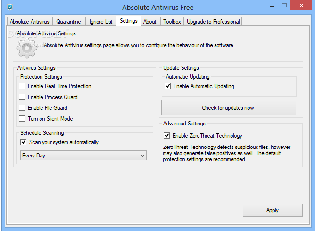Turn on Slient Mode checkbox
Viewport: 315px width, 231px height.
22,119
